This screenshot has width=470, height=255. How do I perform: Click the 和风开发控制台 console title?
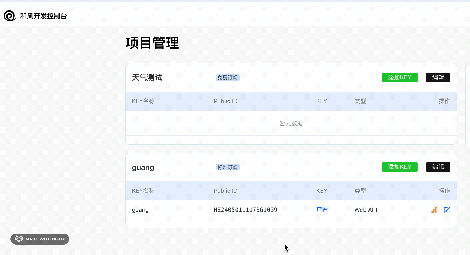pyautogui.click(x=44, y=16)
